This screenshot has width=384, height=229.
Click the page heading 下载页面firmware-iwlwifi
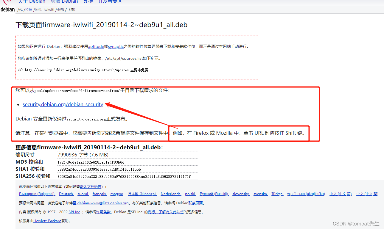click(101, 25)
